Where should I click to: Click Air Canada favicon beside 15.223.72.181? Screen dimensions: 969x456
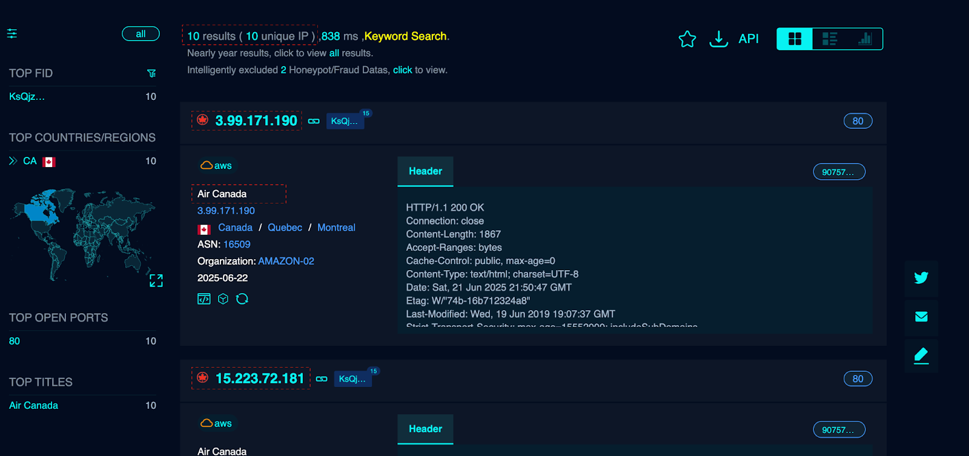pyautogui.click(x=203, y=378)
